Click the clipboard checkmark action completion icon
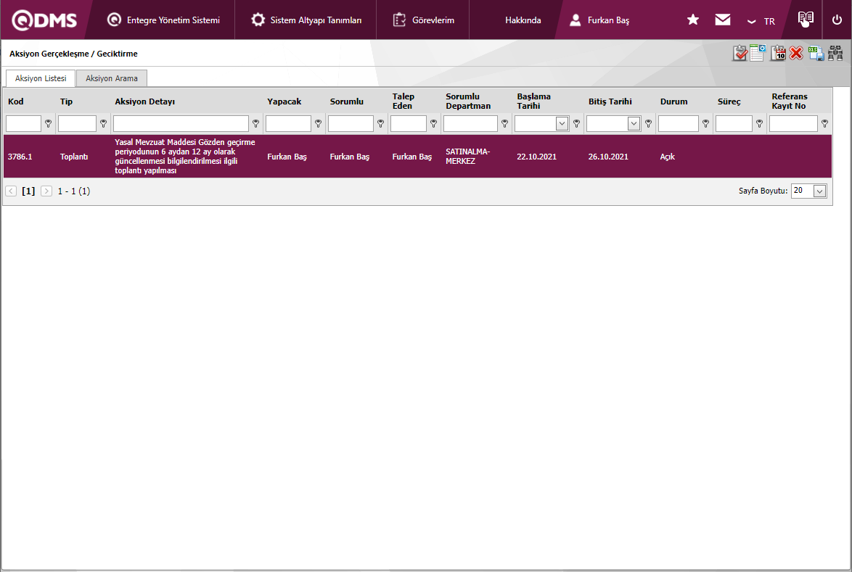 click(x=740, y=53)
